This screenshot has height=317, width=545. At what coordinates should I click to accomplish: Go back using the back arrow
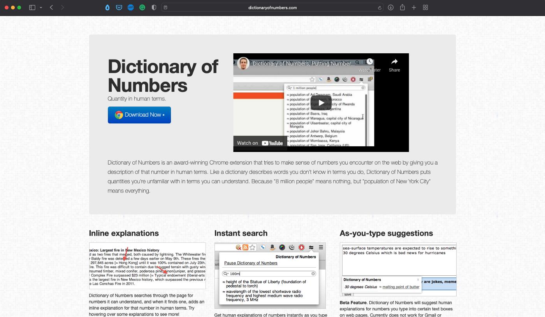(51, 7)
